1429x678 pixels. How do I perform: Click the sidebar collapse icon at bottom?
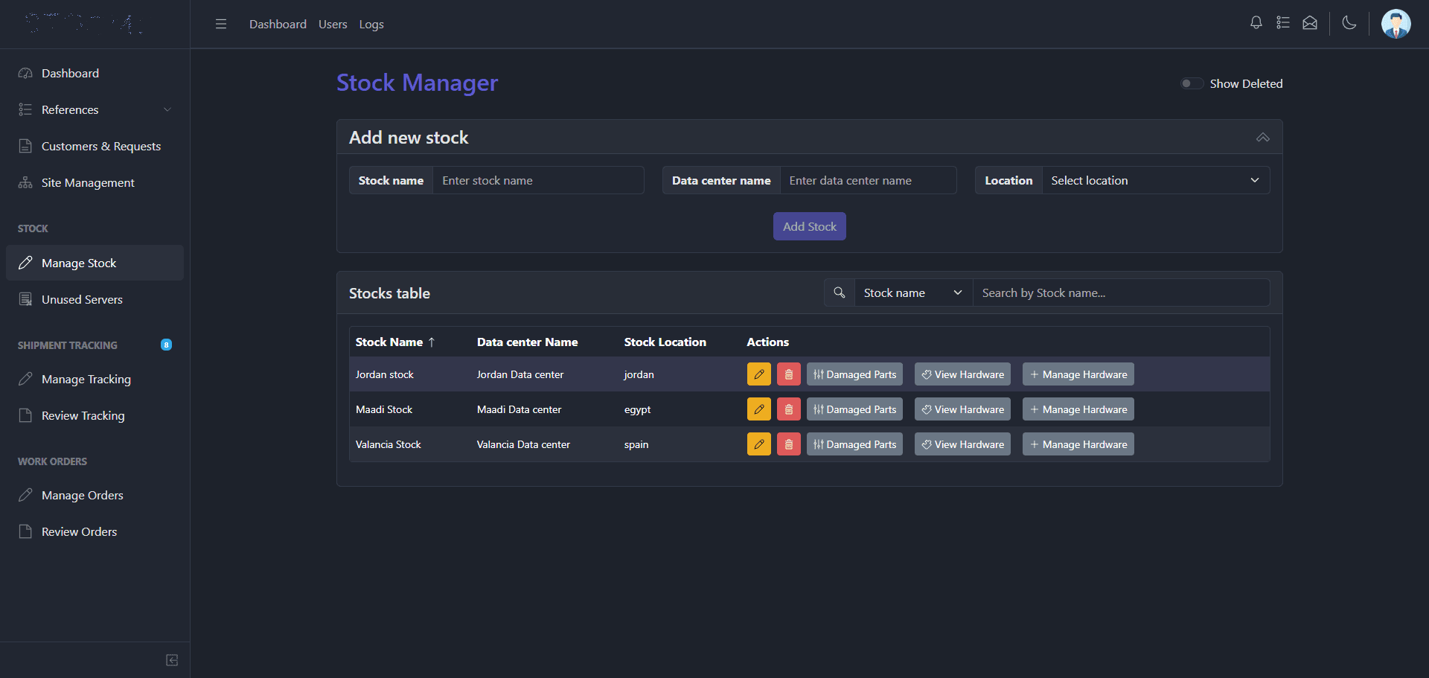(x=172, y=660)
